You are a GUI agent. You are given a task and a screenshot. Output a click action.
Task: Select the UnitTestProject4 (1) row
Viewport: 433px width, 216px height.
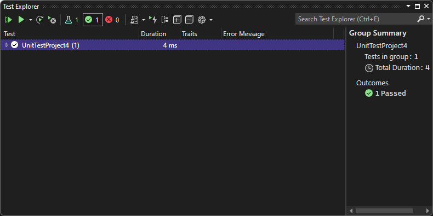coord(173,45)
